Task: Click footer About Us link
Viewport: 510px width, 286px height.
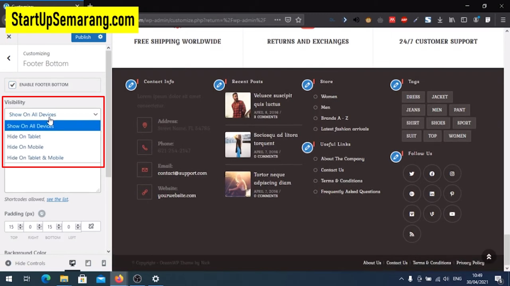Action: click(x=372, y=263)
